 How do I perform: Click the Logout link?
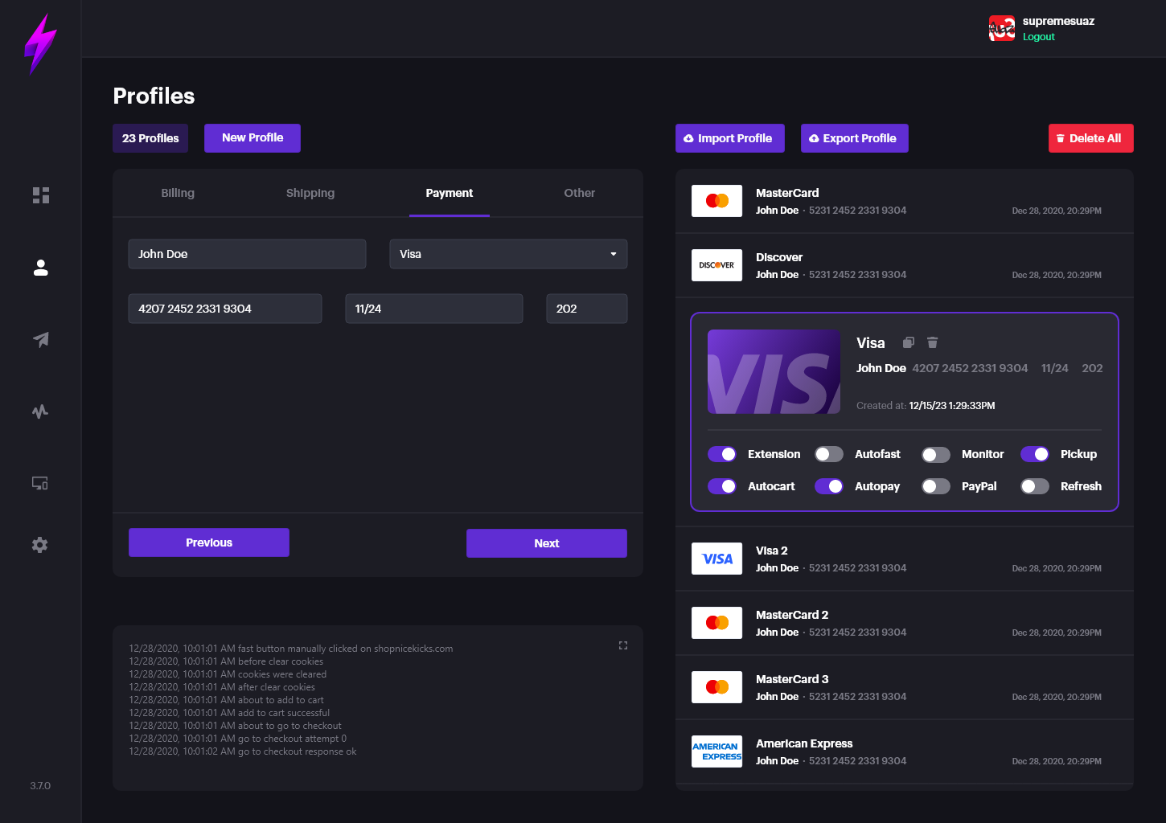click(x=1038, y=37)
